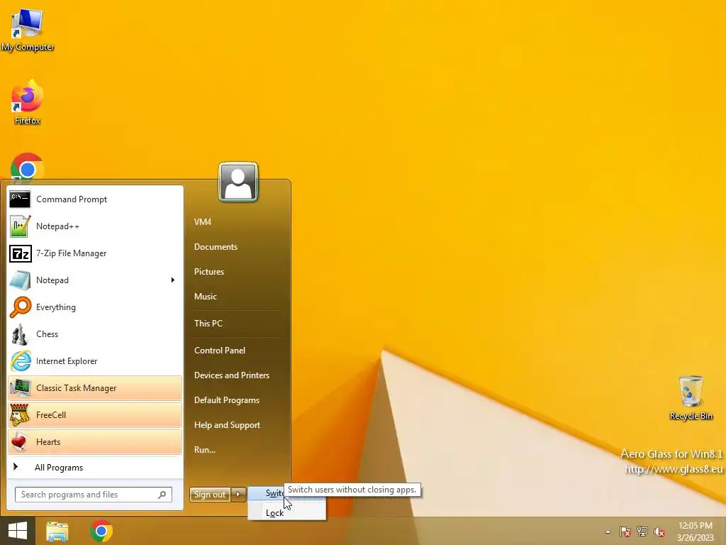Open Documents from Start menu
This screenshot has height=545, width=726.
click(216, 247)
